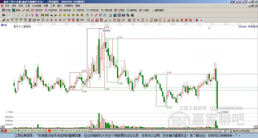
Task: Open the 江恩轮 Gann wheel tool
Action: coord(119,10)
